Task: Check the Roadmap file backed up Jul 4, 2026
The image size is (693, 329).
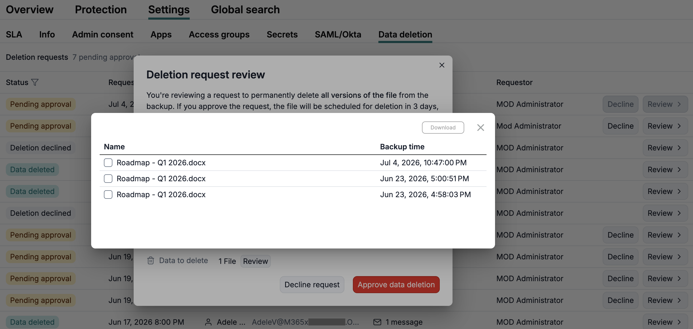Action: [108, 162]
